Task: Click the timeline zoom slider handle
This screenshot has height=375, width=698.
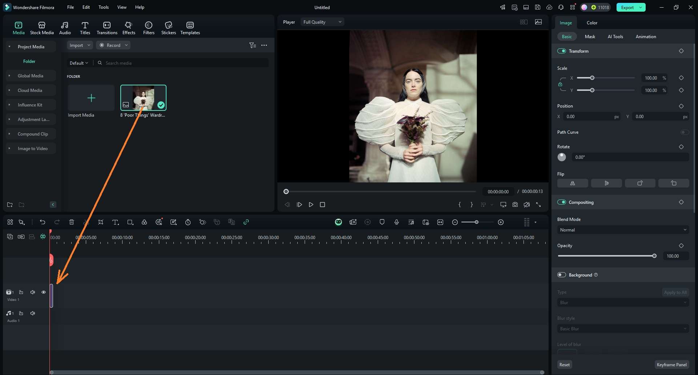Action: (477, 222)
